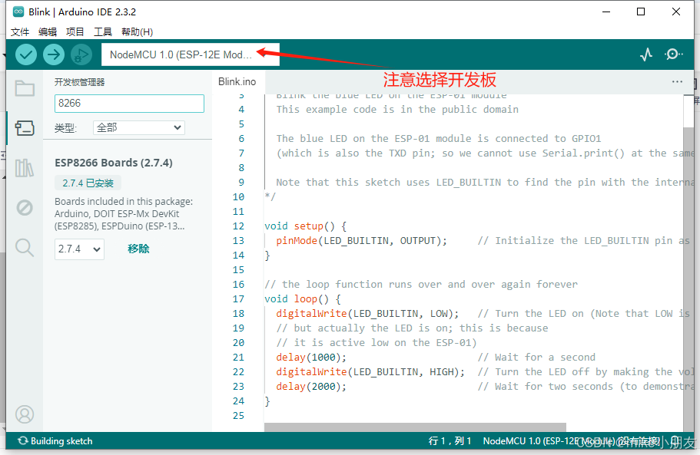This screenshot has height=455, width=700.
Task: Click the delay(1000); code line
Action: [311, 358]
